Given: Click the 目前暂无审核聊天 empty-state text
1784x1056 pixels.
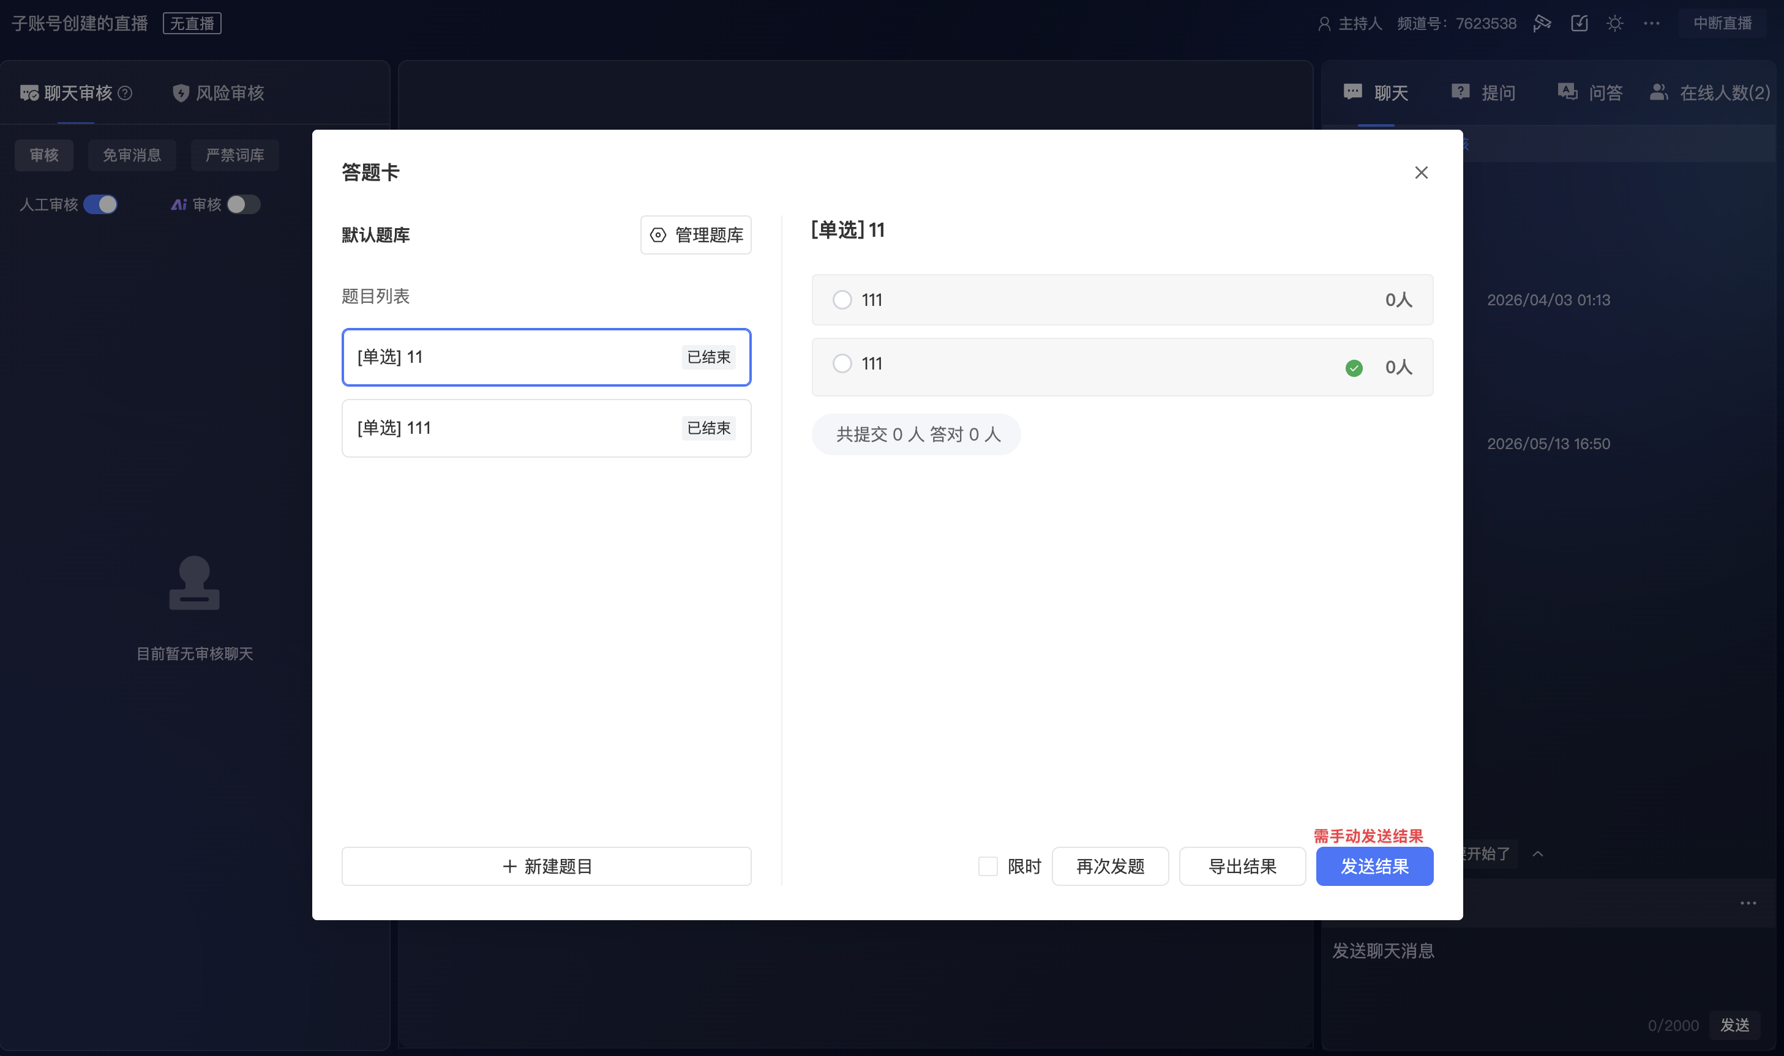Looking at the screenshot, I should pyautogui.click(x=194, y=653).
